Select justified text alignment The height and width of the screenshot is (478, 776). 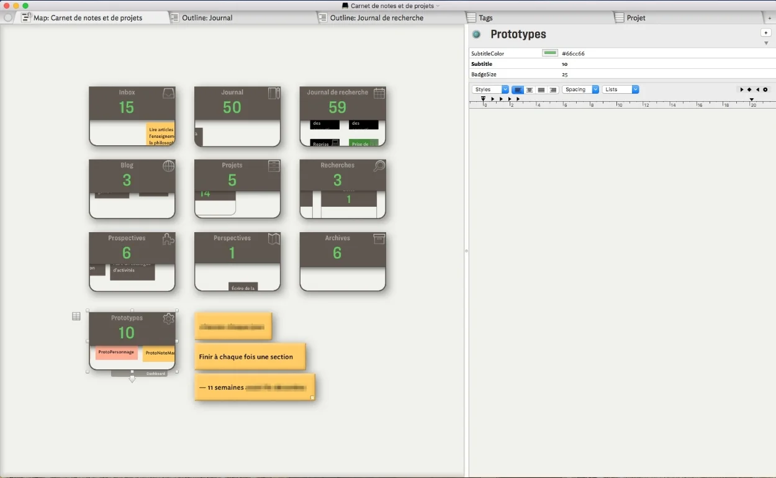541,90
